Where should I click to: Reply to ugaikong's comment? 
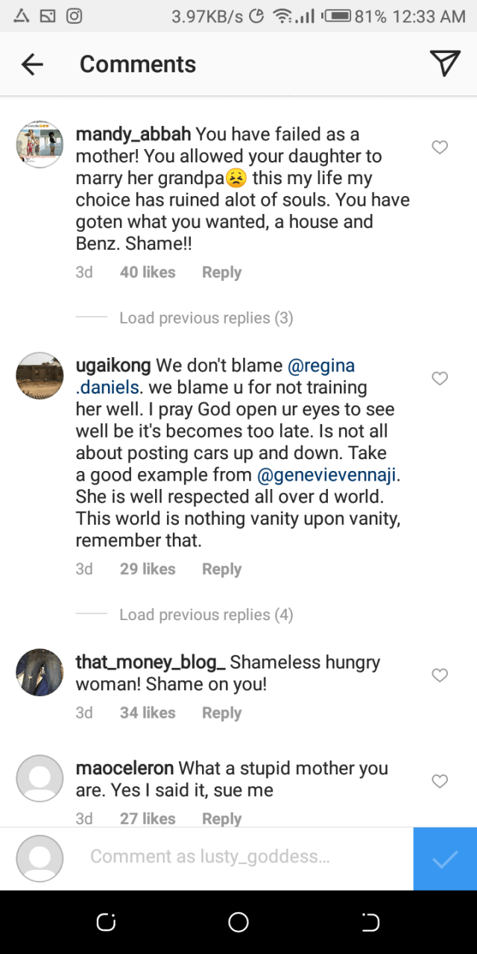coord(221,569)
